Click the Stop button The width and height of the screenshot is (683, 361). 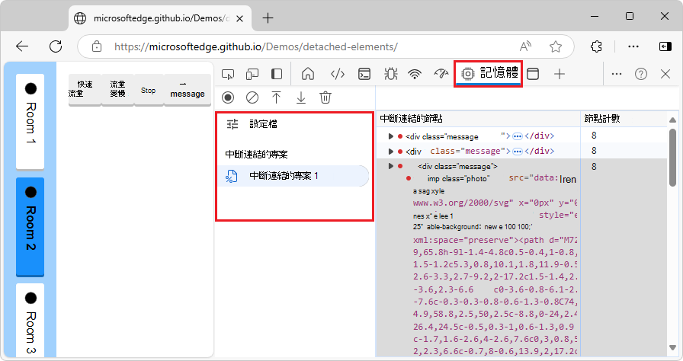point(149,90)
